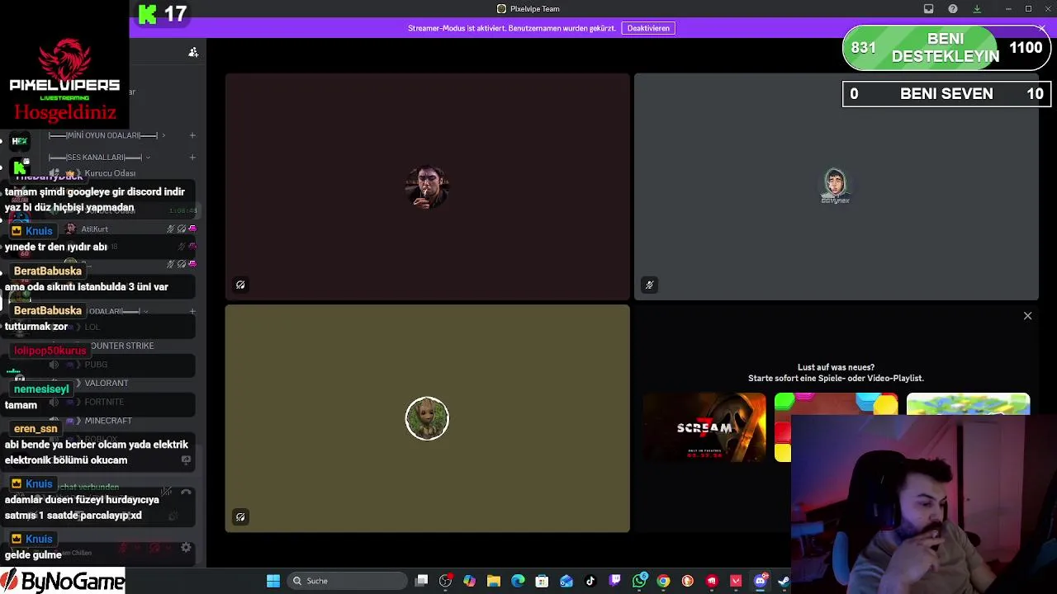Open the Discord user settings gear icon
Image resolution: width=1057 pixels, height=594 pixels.
pos(186,548)
